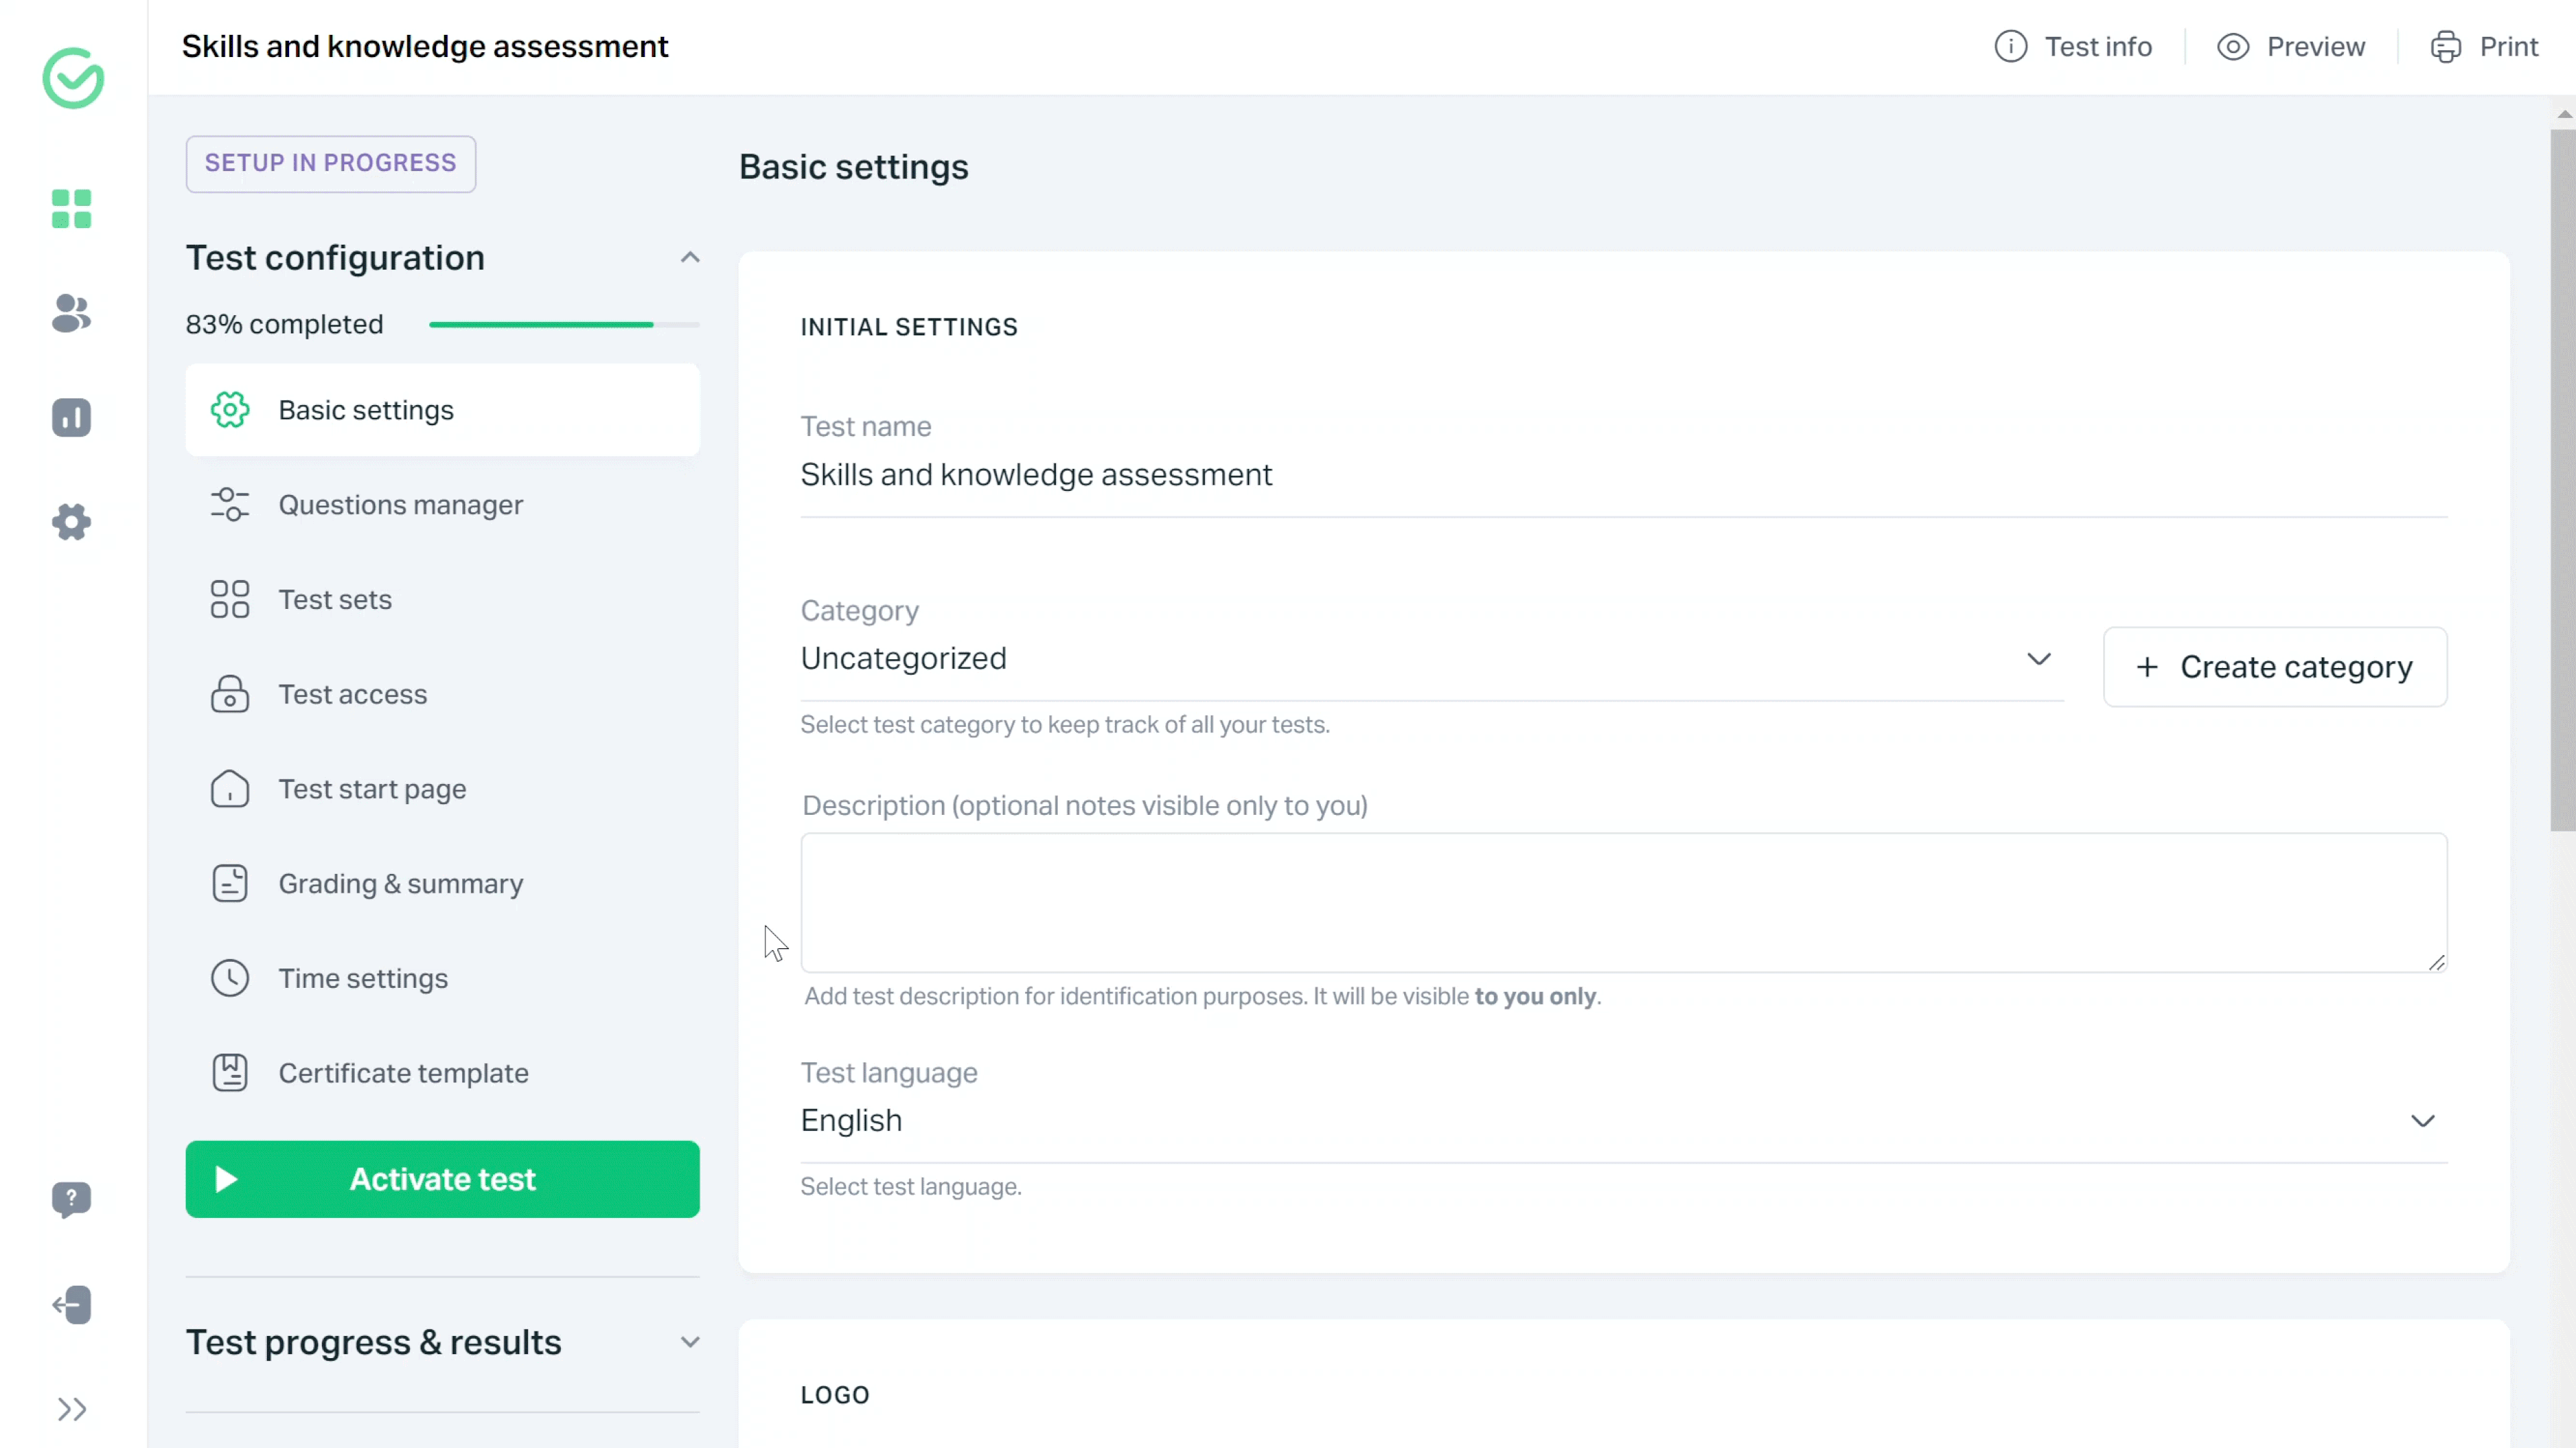
Task: Open Test access settings
Action: coord(352,693)
